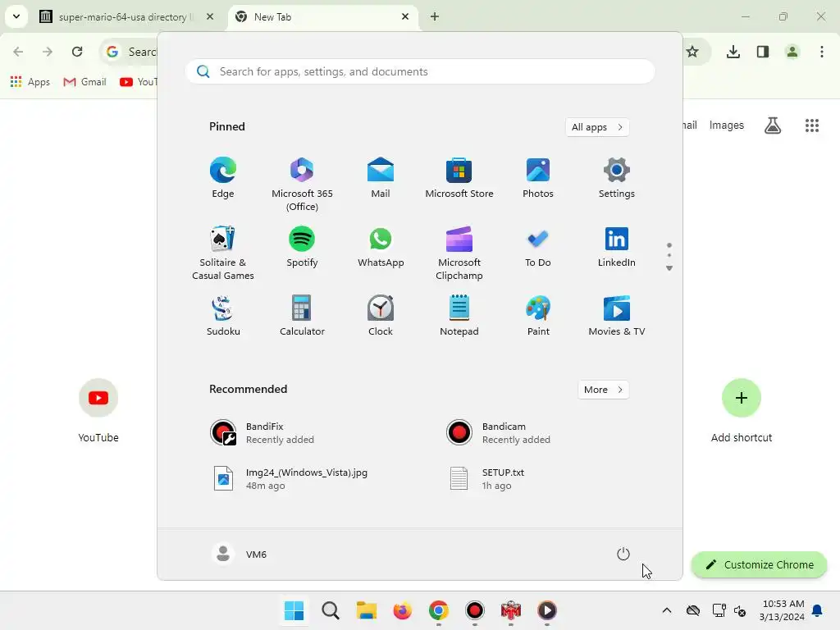840x630 pixels.
Task: Click Add shortcut button
Action: coord(742,410)
